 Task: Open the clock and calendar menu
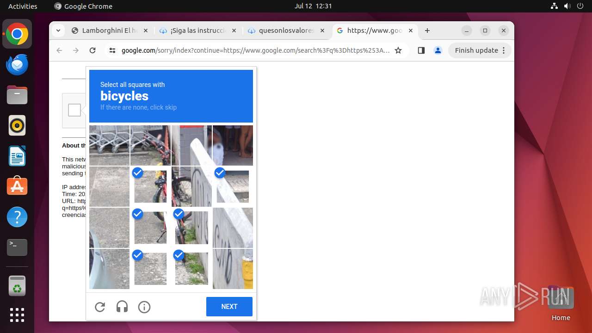click(x=313, y=6)
